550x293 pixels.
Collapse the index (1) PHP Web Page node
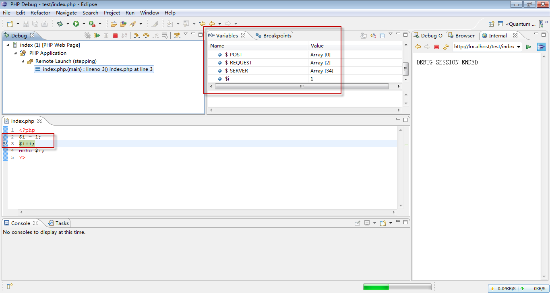point(8,45)
